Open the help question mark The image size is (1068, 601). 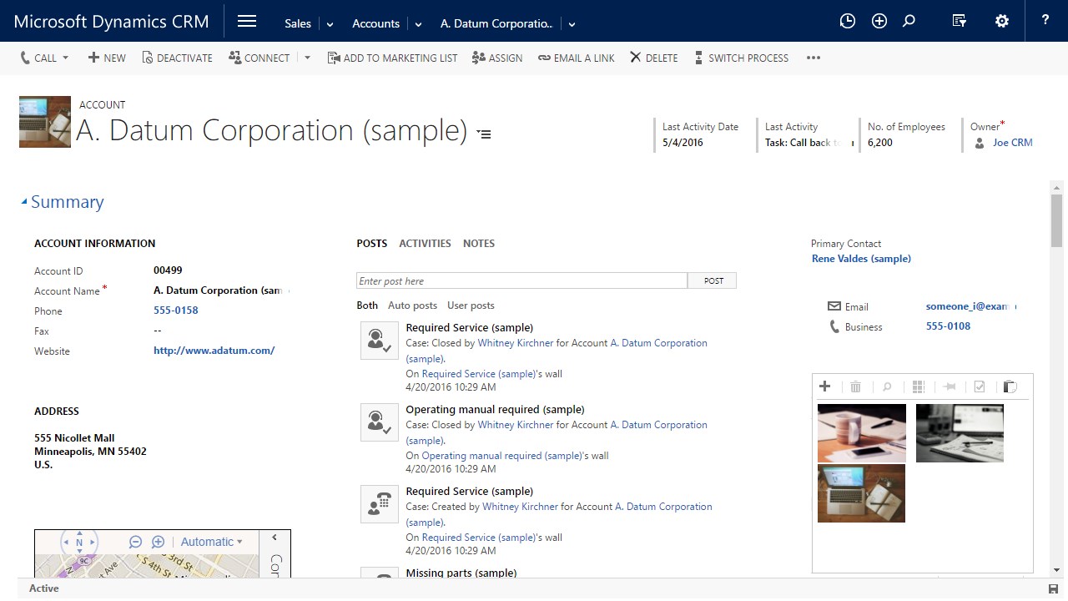[x=1045, y=21]
